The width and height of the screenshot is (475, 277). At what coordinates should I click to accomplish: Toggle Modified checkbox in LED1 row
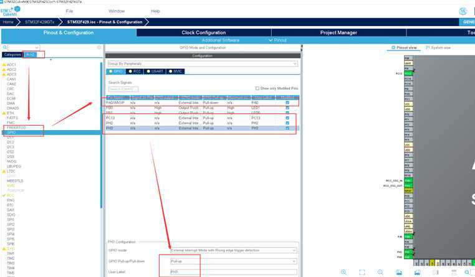click(287, 108)
